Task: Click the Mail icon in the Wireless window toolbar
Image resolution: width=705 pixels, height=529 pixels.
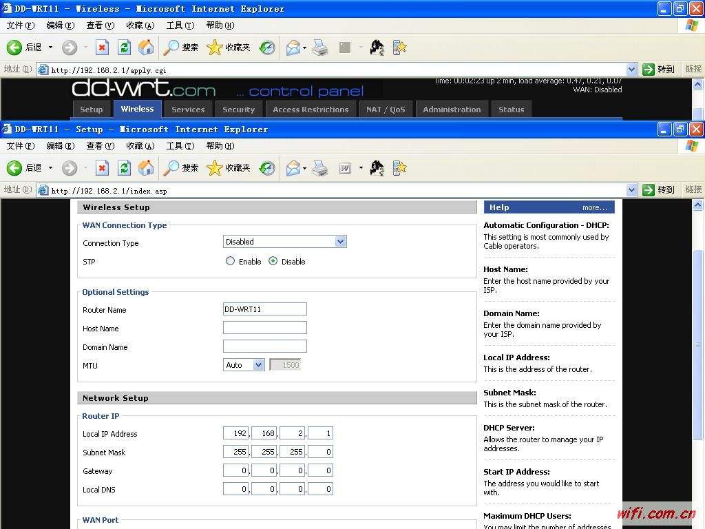Action: tap(293, 48)
